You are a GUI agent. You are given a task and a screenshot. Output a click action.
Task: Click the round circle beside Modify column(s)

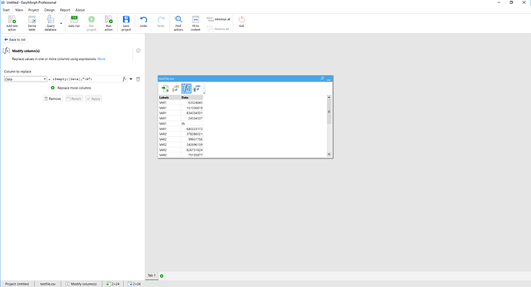click(139, 51)
